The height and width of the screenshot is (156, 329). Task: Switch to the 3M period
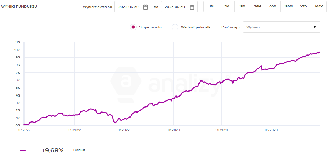tap(227, 7)
